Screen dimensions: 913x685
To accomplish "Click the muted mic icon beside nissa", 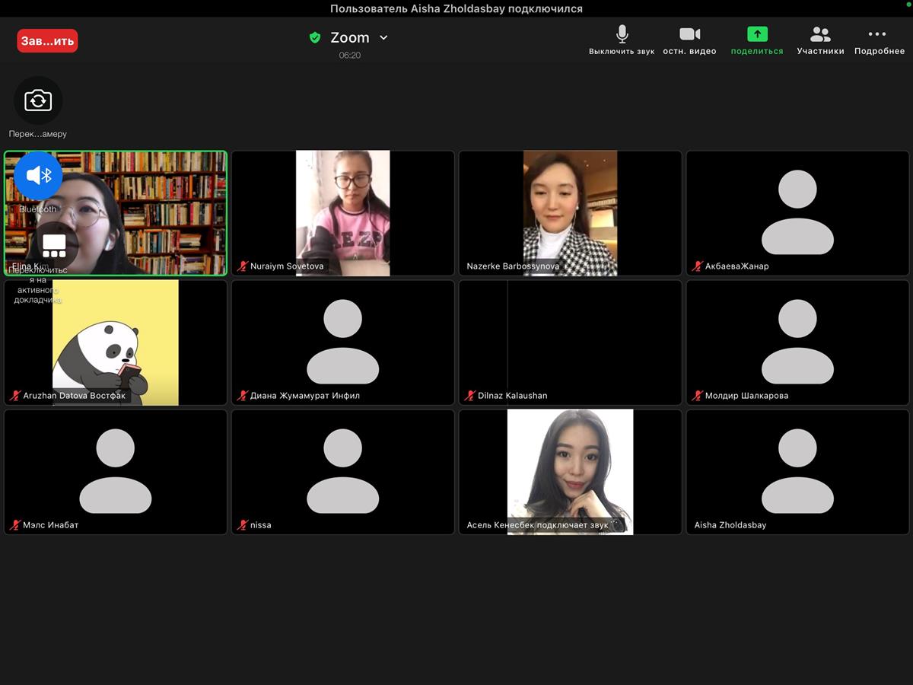I will tap(243, 525).
